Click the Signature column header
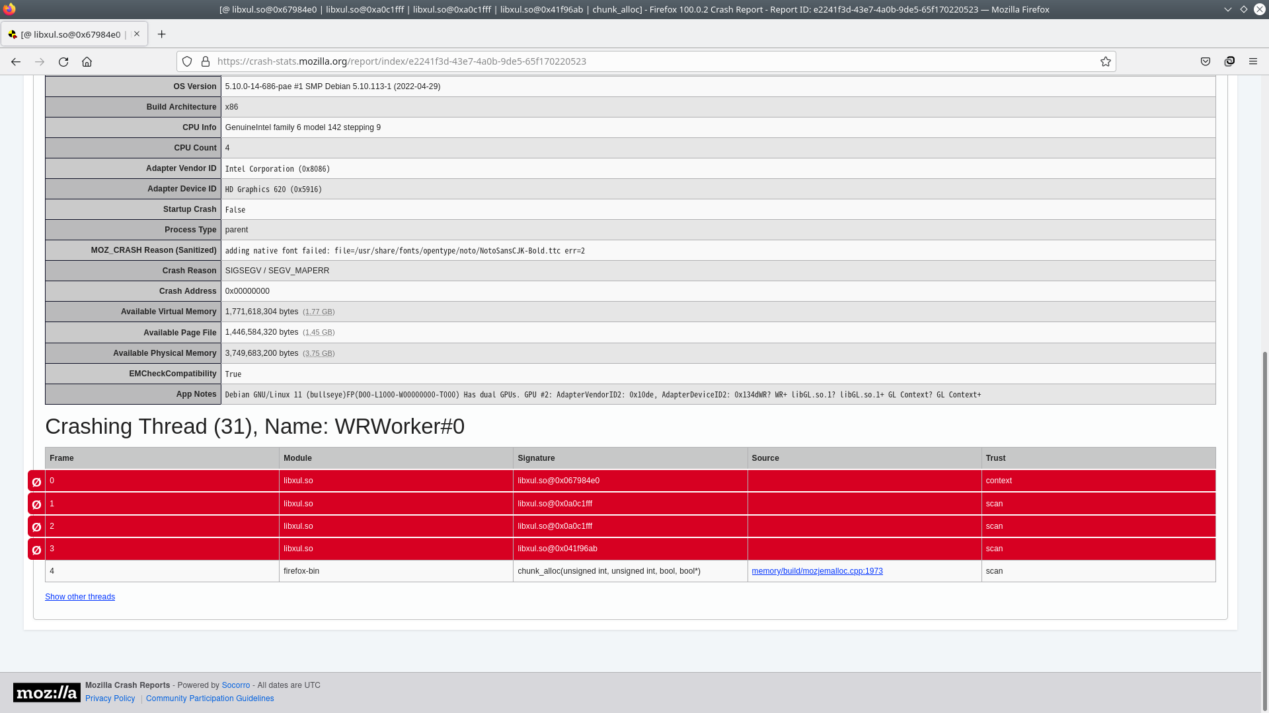Screen dimensions: 1269x713 pyautogui.click(x=630, y=458)
